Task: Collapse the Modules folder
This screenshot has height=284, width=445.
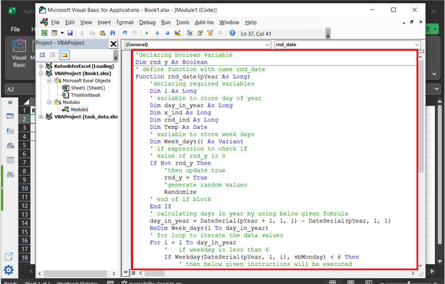Action: [49, 102]
